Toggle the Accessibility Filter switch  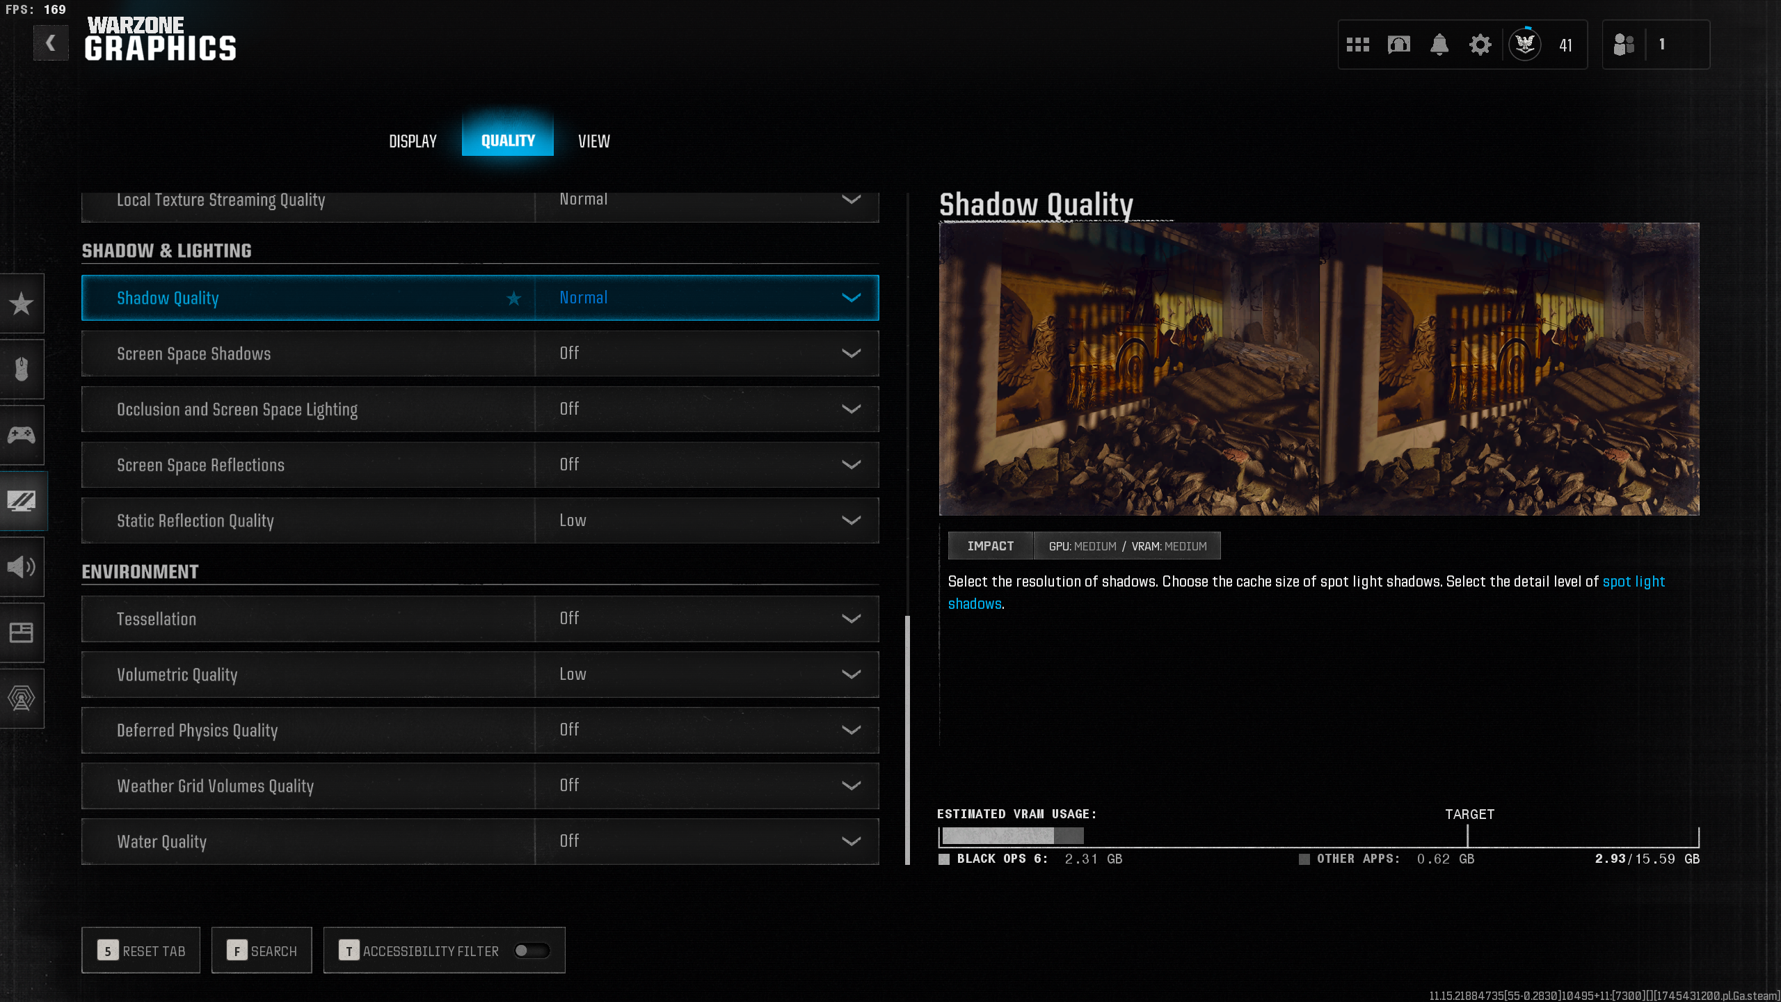pyautogui.click(x=532, y=951)
